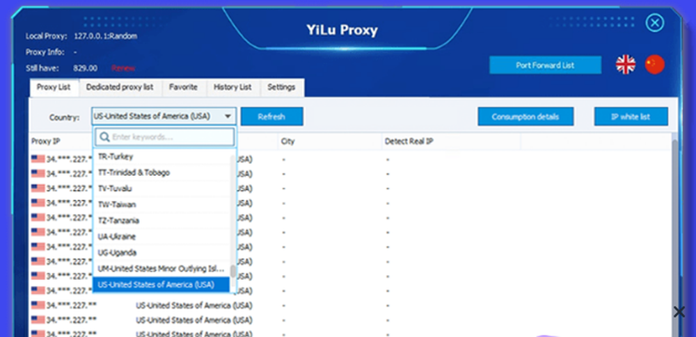Open Consumption details

pos(525,117)
